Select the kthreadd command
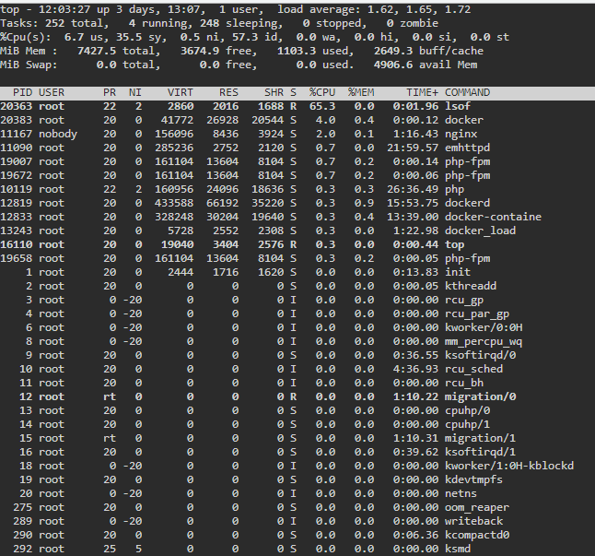Image resolution: width=595 pixels, height=556 pixels. (x=470, y=286)
